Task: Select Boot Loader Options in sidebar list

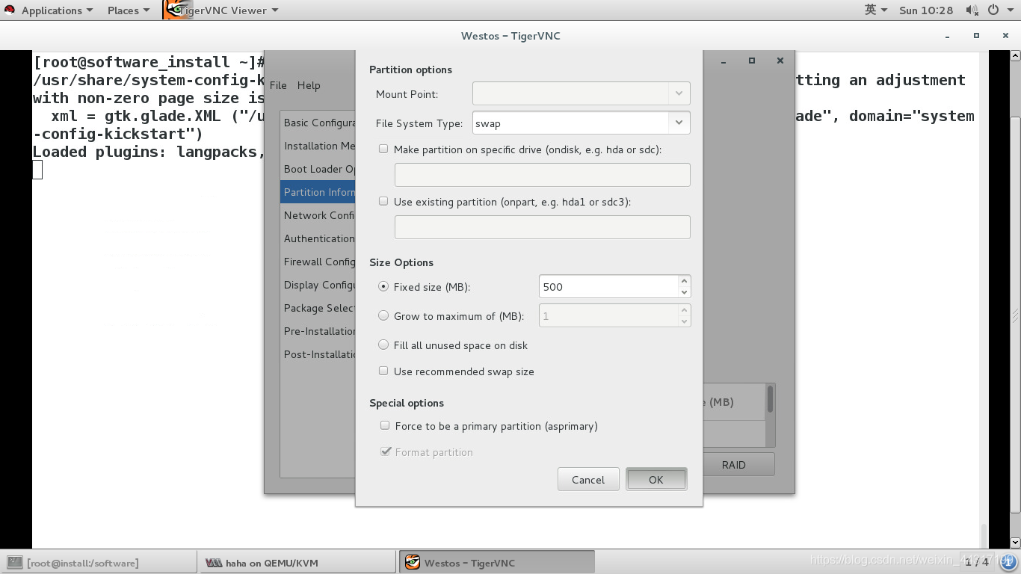Action: pyautogui.click(x=318, y=169)
